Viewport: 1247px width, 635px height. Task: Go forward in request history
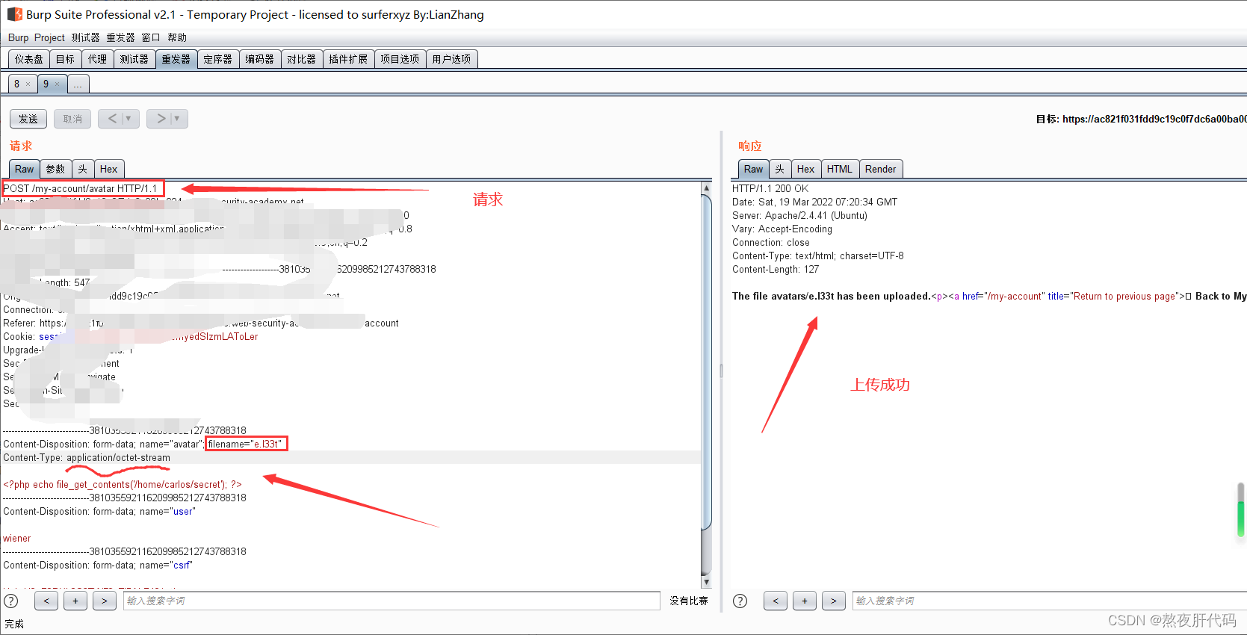[160, 119]
